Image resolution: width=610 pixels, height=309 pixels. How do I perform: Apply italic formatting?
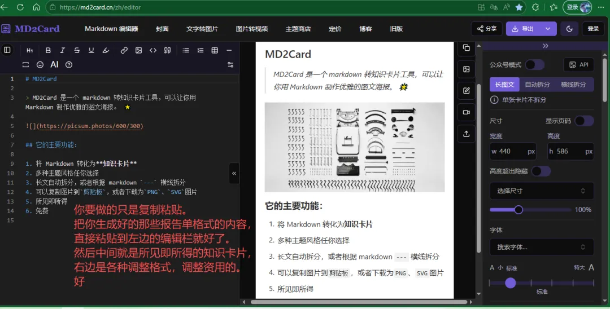pos(62,50)
